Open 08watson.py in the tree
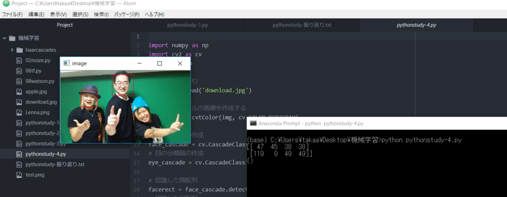The width and height of the screenshot is (507, 197). (40, 81)
